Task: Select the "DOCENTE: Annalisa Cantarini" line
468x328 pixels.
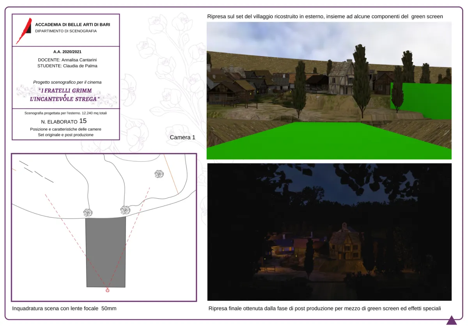Action: 67,60
